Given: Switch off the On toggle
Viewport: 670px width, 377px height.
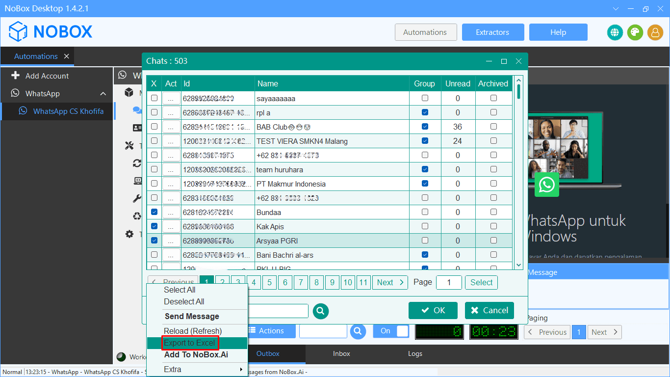Looking at the screenshot, I should point(391,331).
